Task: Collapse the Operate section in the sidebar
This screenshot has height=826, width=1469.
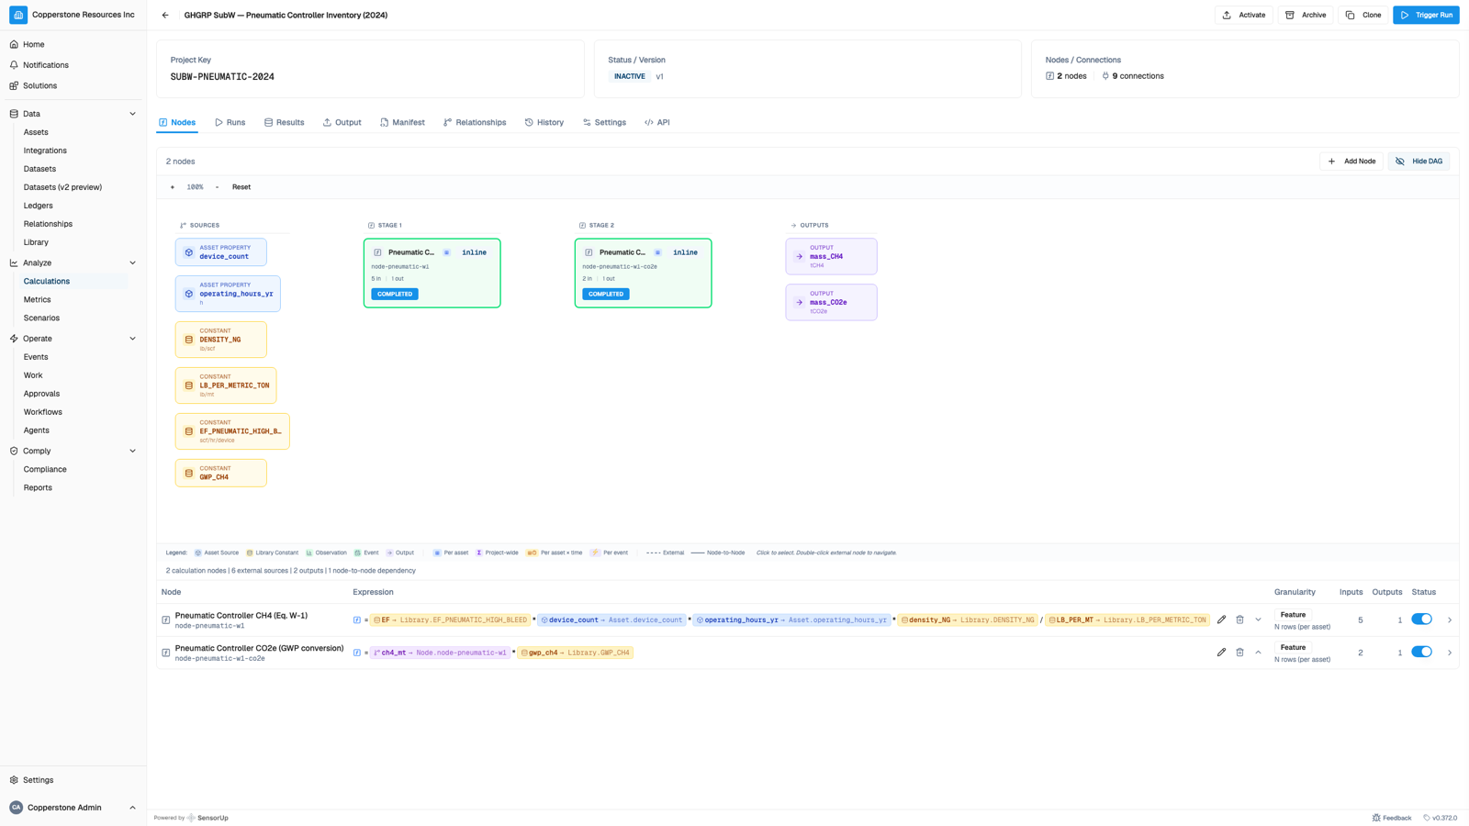Action: [132, 339]
